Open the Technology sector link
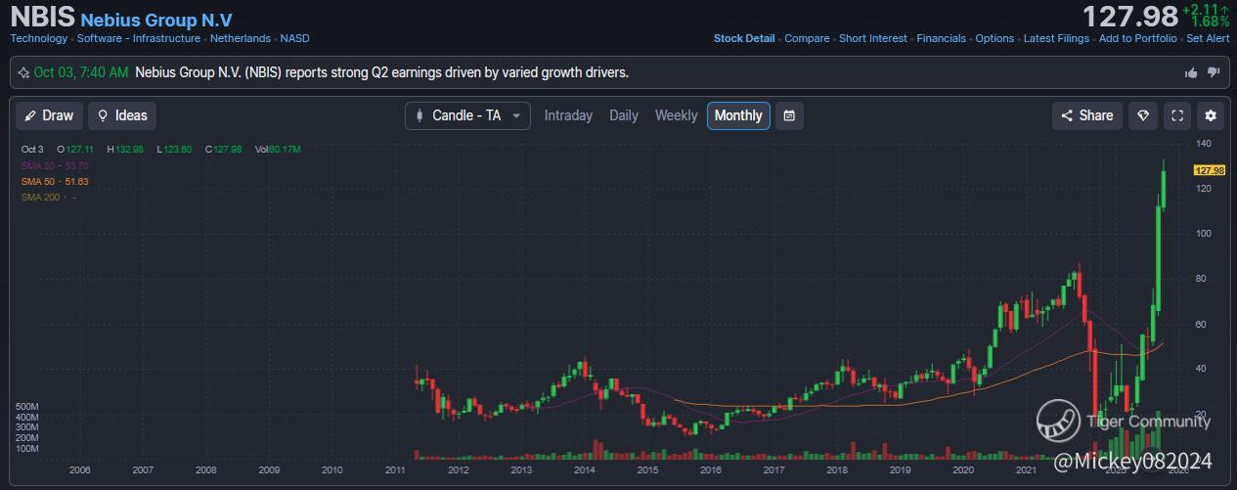This screenshot has width=1237, height=490. point(39,38)
